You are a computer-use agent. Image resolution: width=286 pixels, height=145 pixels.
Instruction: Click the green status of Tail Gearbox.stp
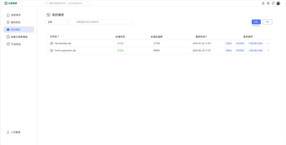[x=120, y=43]
